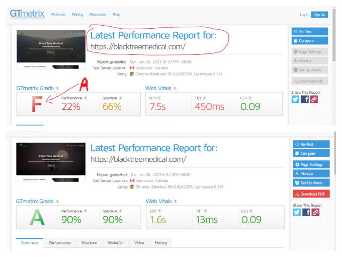The image size is (342, 257).
Task: Share top report on Twitter icon
Action: coord(295,99)
